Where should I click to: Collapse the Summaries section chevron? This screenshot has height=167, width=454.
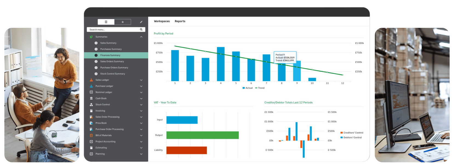tap(141, 37)
